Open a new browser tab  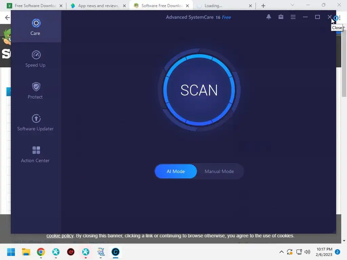[x=263, y=6]
